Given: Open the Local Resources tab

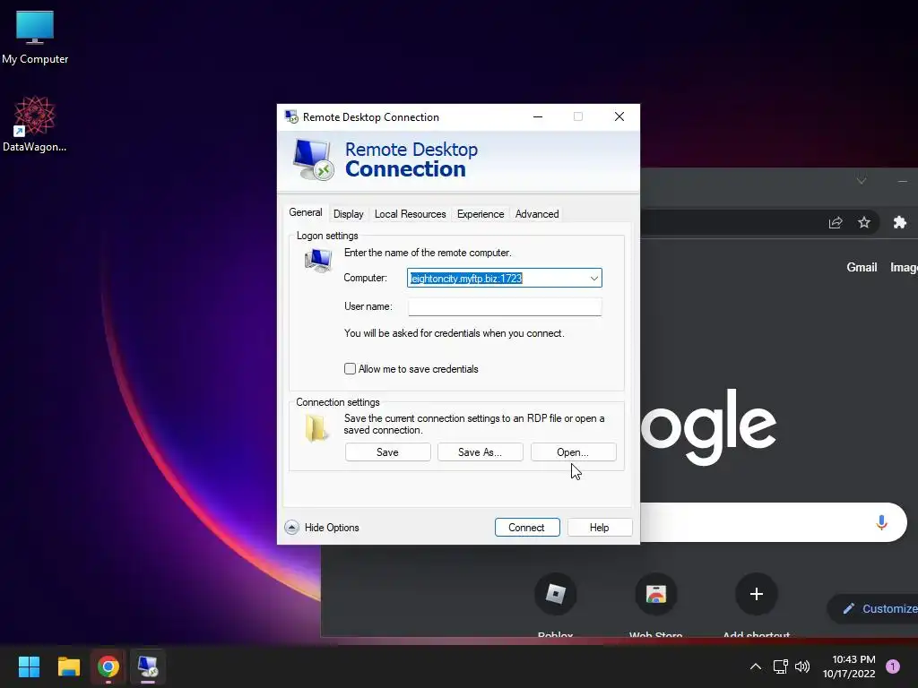Looking at the screenshot, I should click(x=411, y=214).
